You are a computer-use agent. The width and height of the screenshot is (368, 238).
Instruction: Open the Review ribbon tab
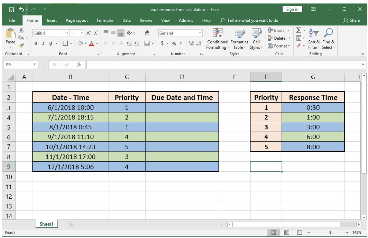tap(146, 20)
